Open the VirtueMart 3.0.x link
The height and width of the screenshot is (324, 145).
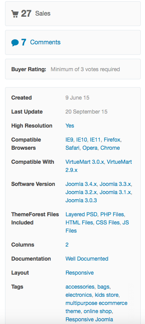pyautogui.click(x=85, y=162)
